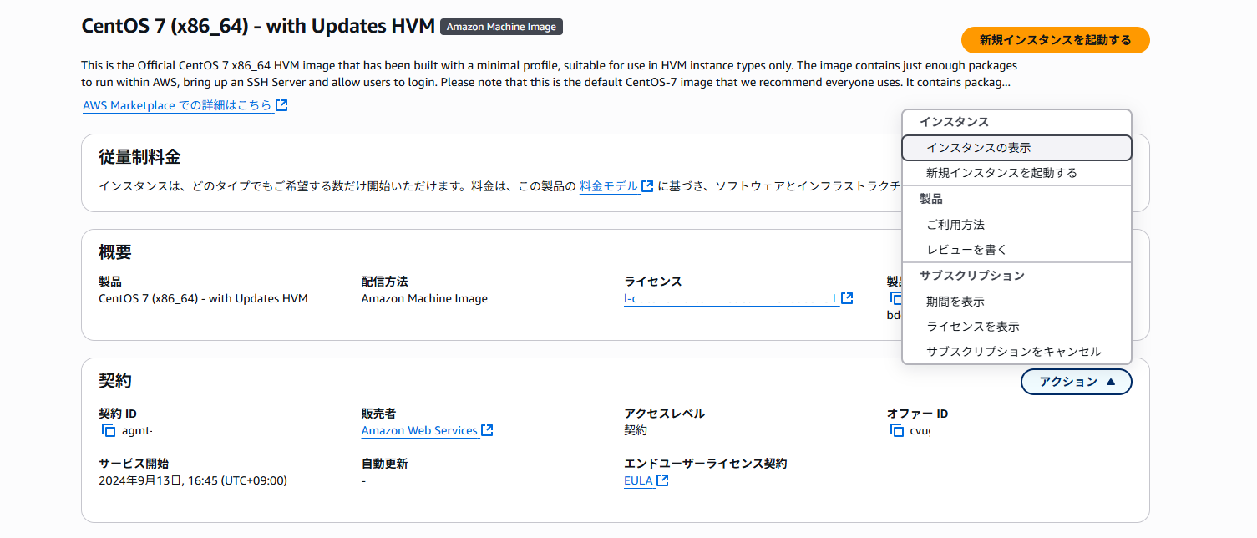
Task: Click the 概要 section heading
Action: 115,252
